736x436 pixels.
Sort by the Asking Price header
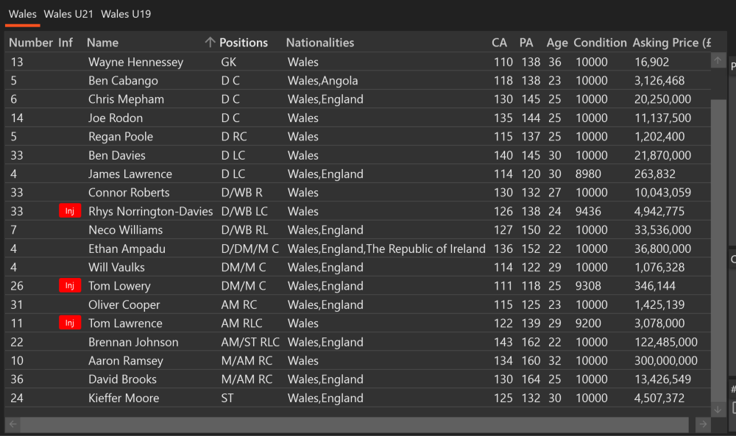pos(672,43)
